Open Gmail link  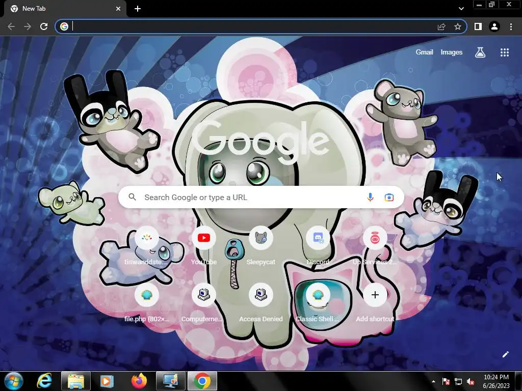point(424,52)
